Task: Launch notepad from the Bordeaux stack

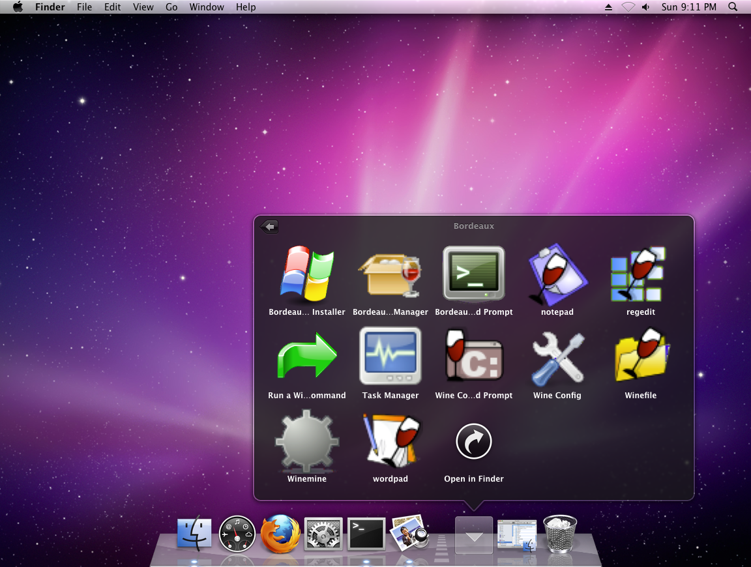Action: (x=557, y=274)
